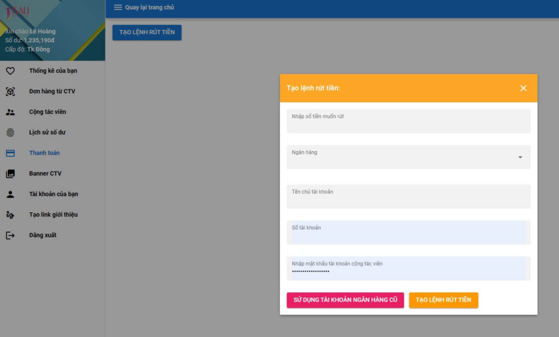Focus the Số tài khoản field
Image resolution: width=559 pixels, height=337 pixels.
(408, 232)
